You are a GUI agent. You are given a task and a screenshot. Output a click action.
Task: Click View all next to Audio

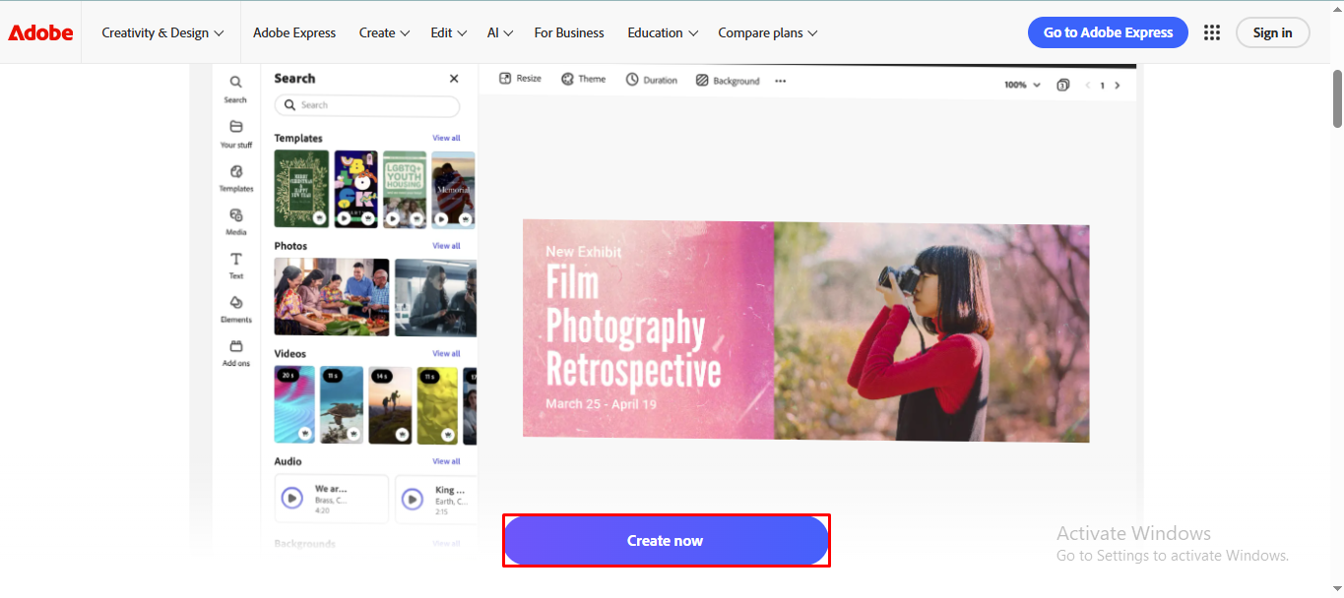pyautogui.click(x=446, y=461)
